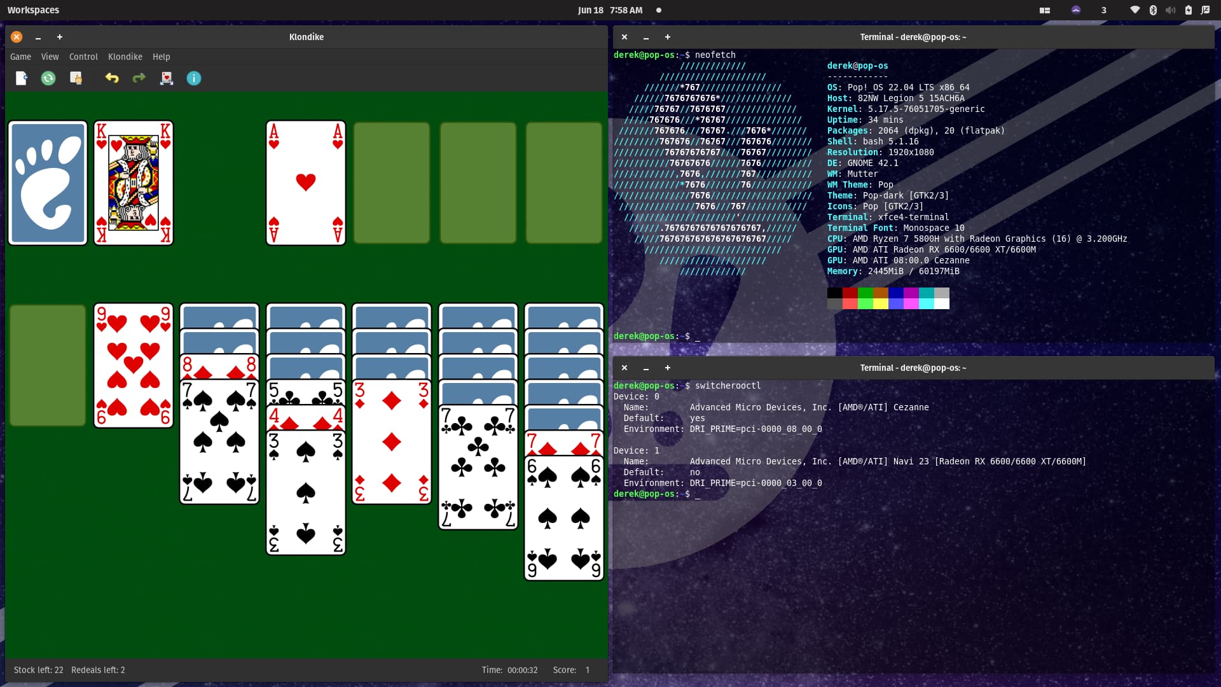Click 'Stock left: 22' in status bar

click(38, 670)
